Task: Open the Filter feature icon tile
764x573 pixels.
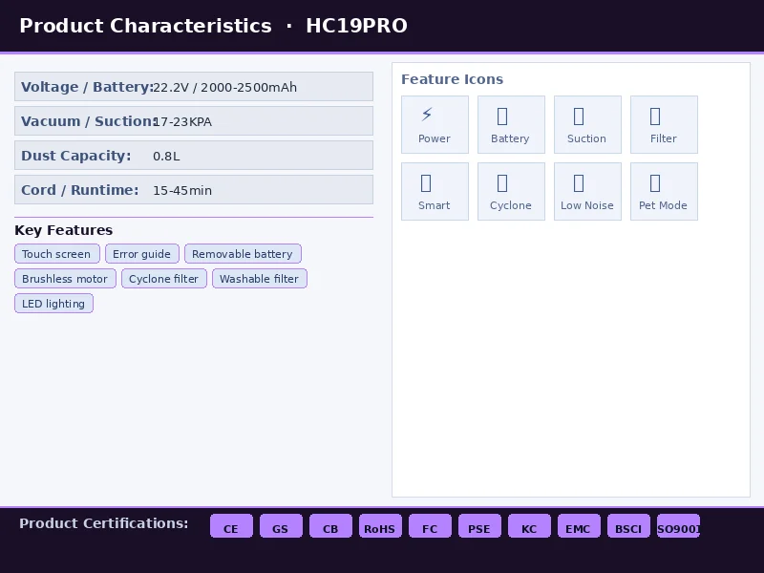Action: [664, 125]
